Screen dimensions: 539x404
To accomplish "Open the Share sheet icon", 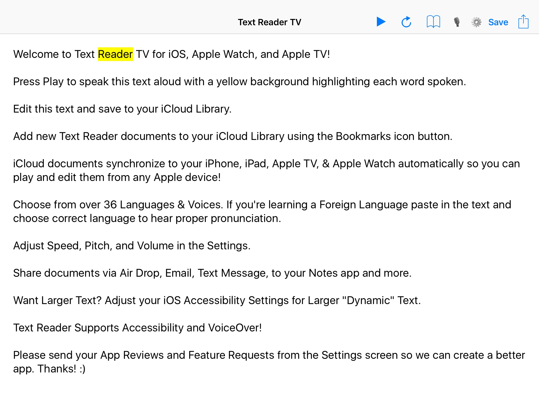I will [x=523, y=22].
